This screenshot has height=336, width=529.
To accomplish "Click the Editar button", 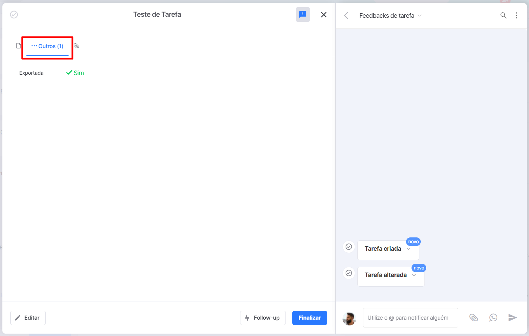I will (x=28, y=318).
